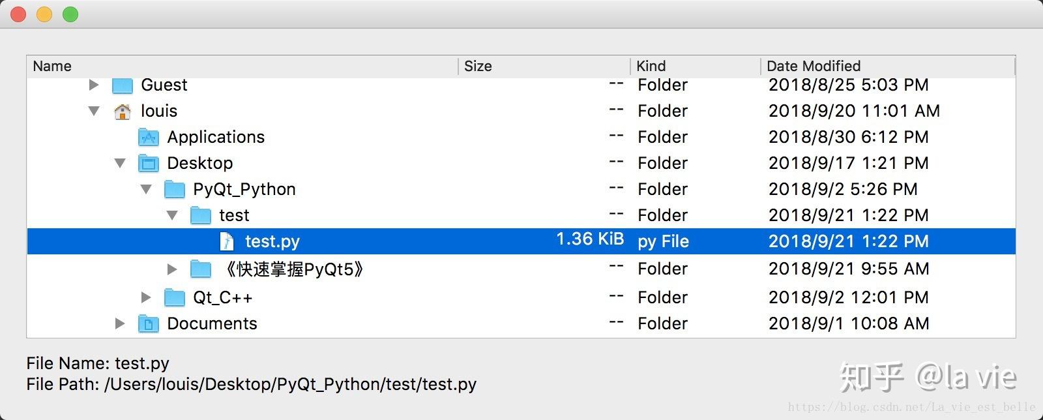Image resolution: width=1043 pixels, height=420 pixels.
Task: Click the Kind column header
Action: point(651,66)
